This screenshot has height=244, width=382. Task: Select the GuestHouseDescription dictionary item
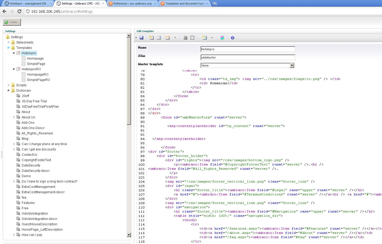click(39, 224)
